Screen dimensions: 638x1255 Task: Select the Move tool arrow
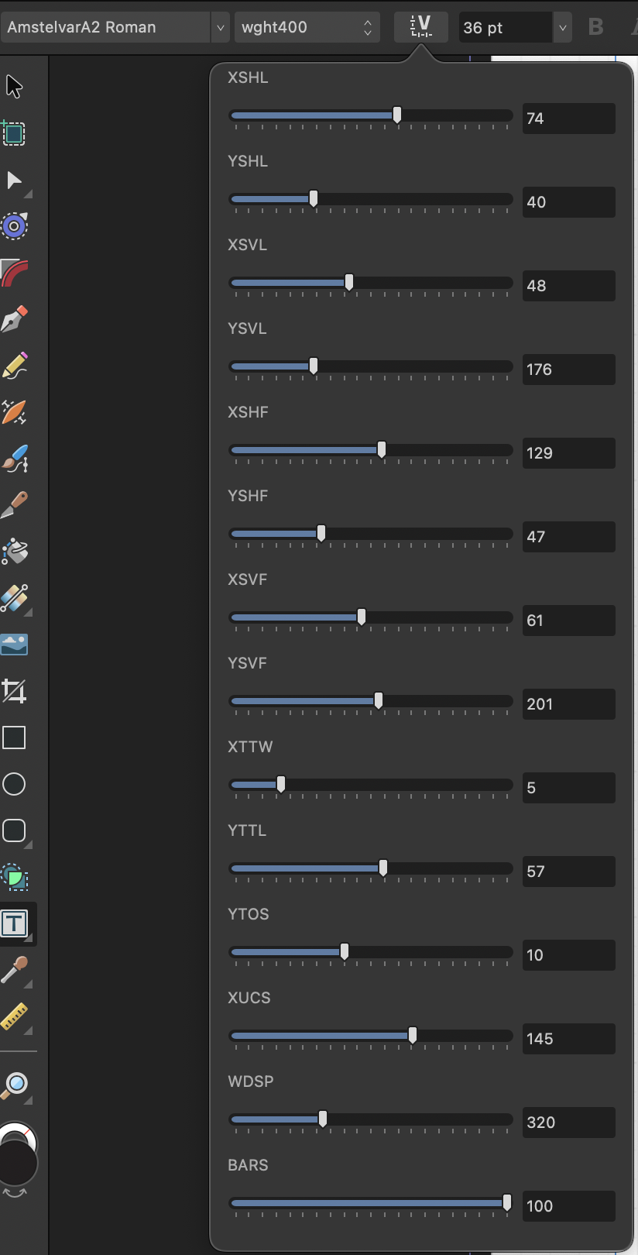click(x=14, y=86)
